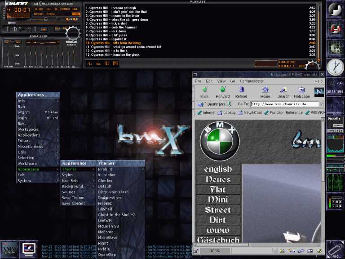Open Netscape View menu
This screenshot has width=345, height=259.
pyautogui.click(x=221, y=81)
